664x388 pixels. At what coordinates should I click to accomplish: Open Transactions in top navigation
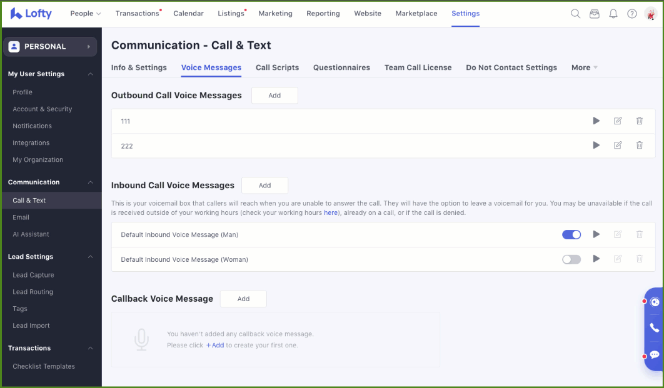point(137,14)
